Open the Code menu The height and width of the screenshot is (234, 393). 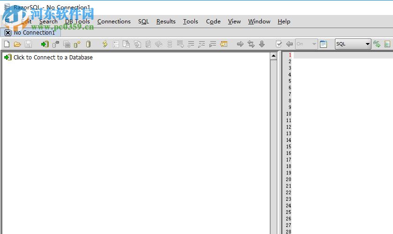213,22
